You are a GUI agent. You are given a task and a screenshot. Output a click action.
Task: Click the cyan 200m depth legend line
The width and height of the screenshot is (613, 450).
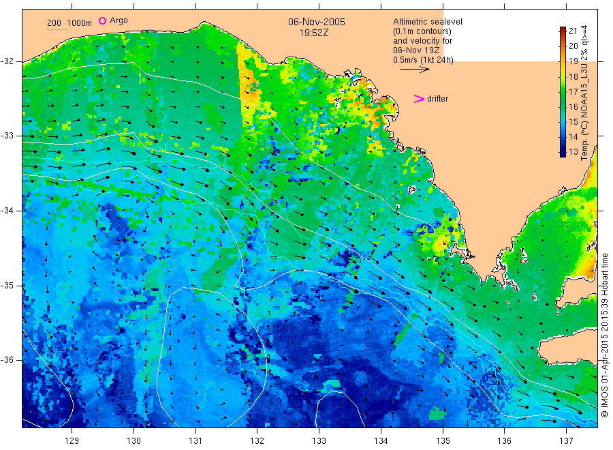(57, 30)
